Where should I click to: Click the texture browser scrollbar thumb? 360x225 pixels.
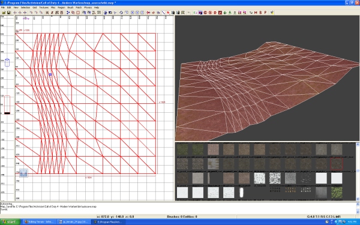358,171
